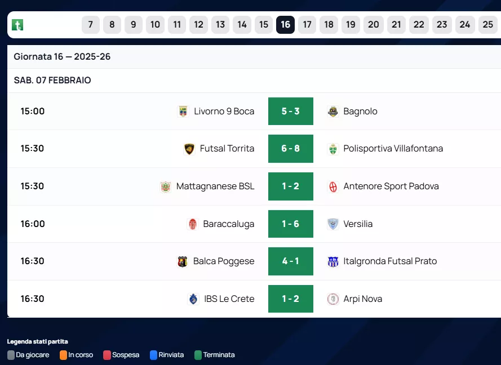Select matchday 17 tab
This screenshot has width=501, height=365.
307,25
